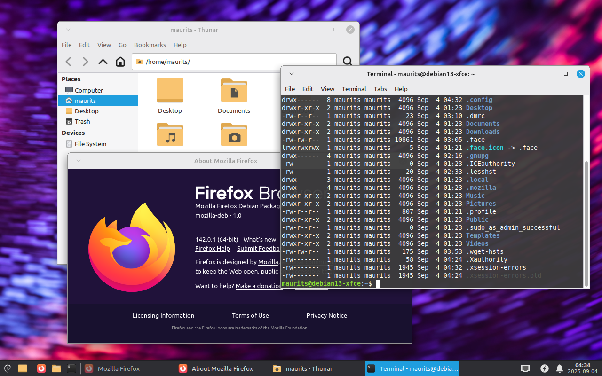Viewport: 602px width, 376px height.
Task: Expand the Terminal window menu chevron
Action: (292, 74)
